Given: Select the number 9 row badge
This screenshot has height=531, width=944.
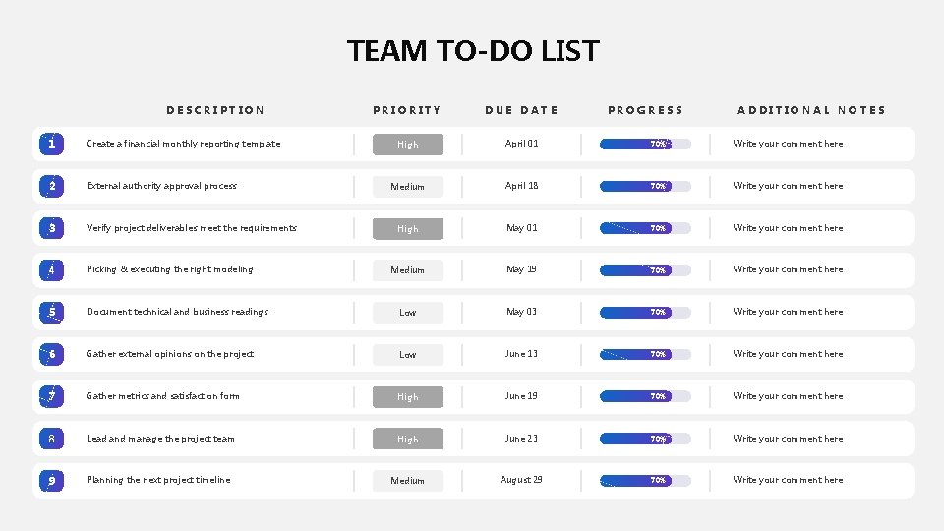Looking at the screenshot, I should pyautogui.click(x=52, y=481).
